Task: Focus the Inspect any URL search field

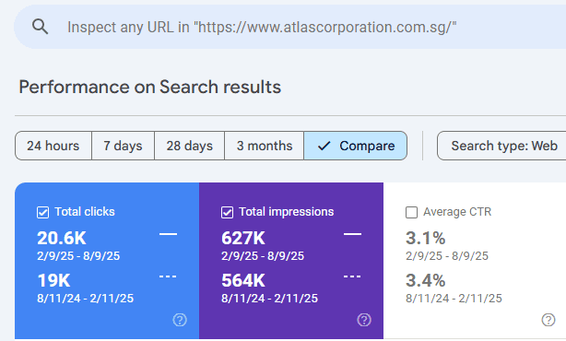Action: (289, 27)
